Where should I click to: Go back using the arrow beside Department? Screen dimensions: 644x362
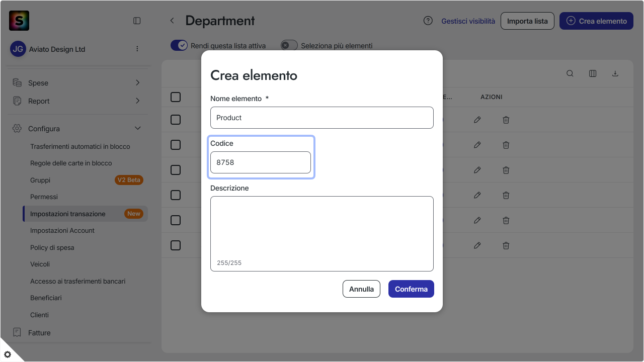coord(172,21)
